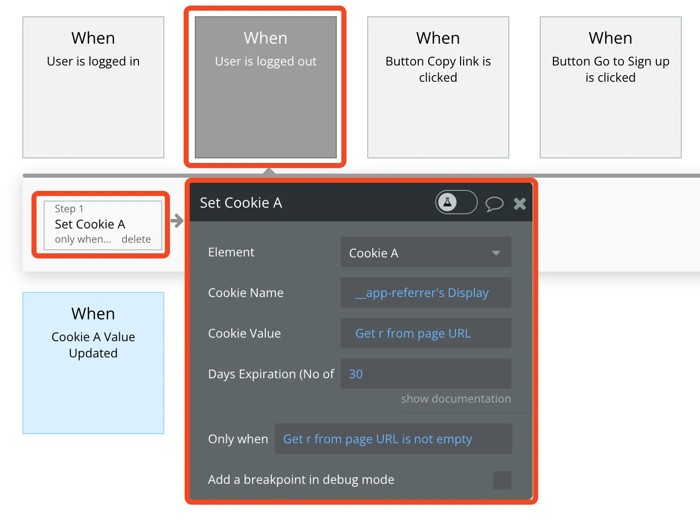Open the Button Go to Sign up workflow
The width and height of the screenshot is (700, 527).
pyautogui.click(x=610, y=86)
